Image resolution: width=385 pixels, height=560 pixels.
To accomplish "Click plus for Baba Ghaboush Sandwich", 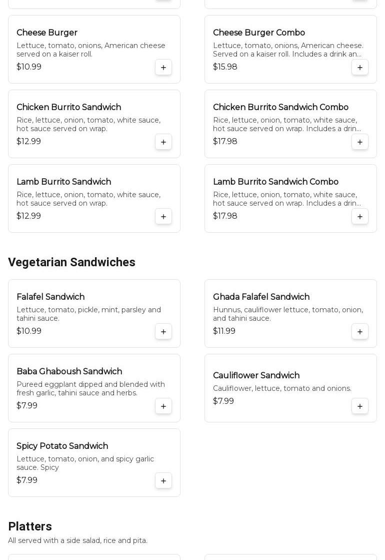I will coord(163,406).
